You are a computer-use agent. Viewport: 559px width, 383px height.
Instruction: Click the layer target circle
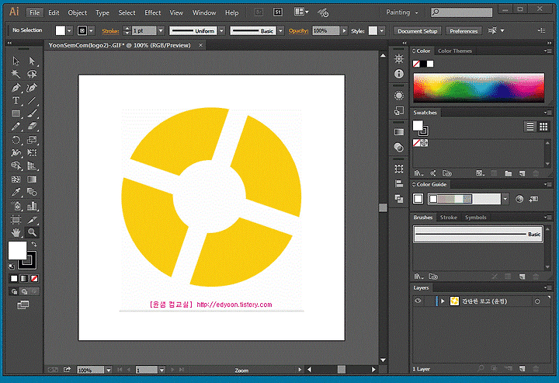(537, 301)
